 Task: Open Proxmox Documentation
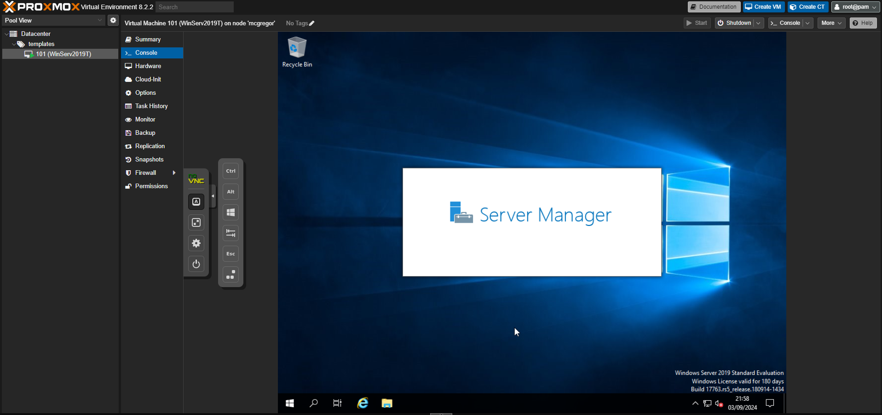[x=714, y=7]
